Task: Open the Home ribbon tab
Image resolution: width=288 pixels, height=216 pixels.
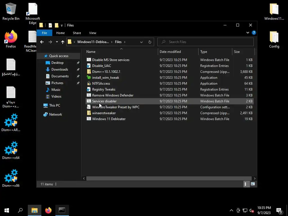Action: (60, 33)
